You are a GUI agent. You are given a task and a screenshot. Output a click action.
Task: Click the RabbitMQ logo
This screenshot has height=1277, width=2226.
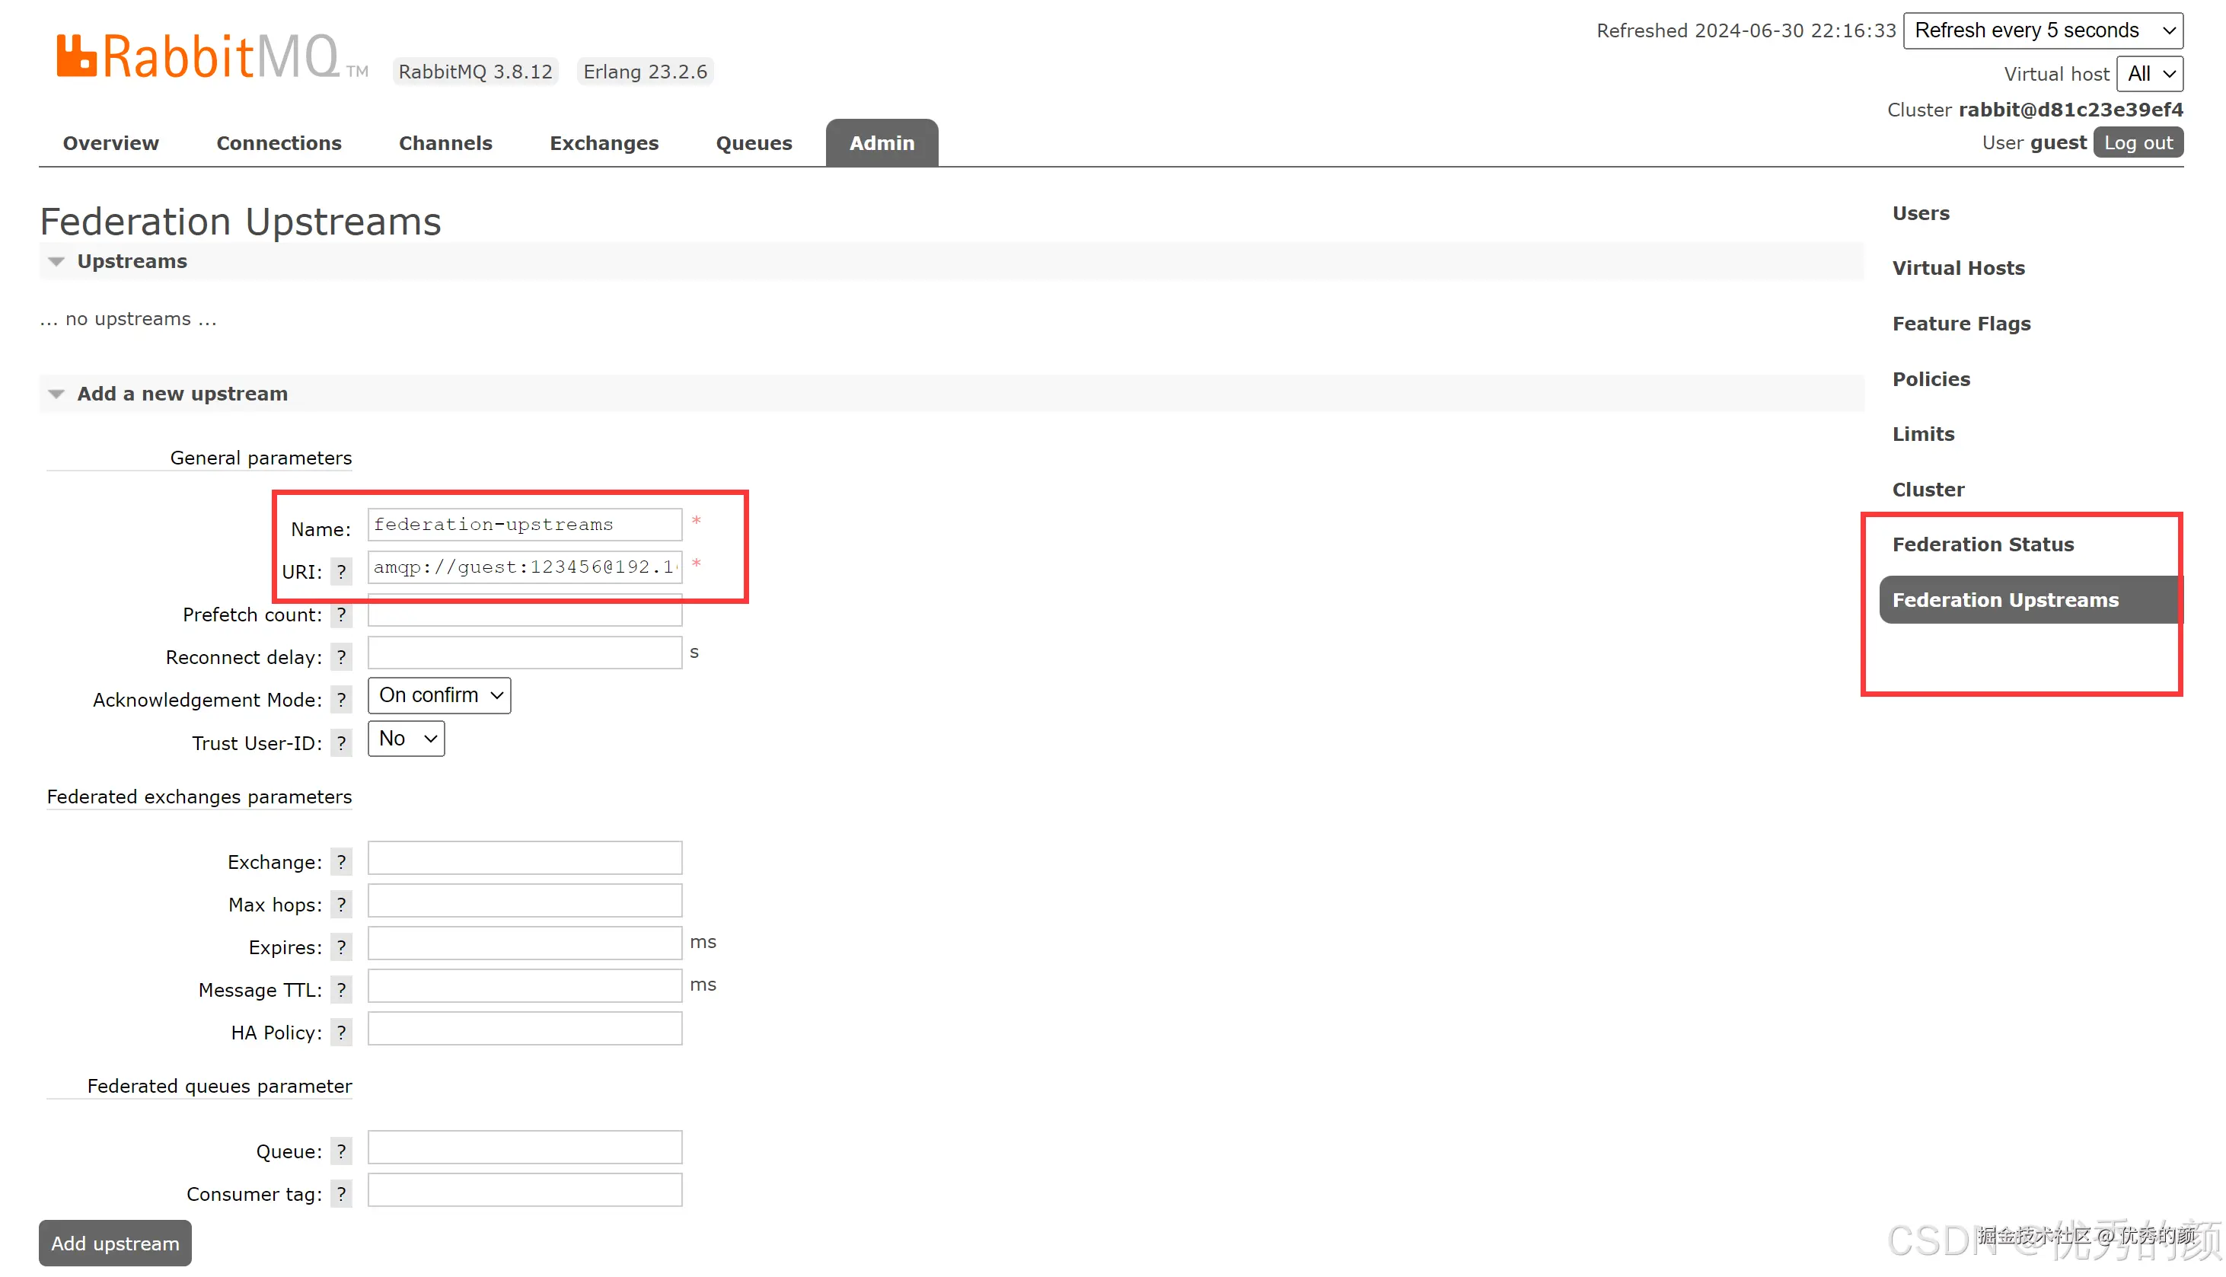(x=198, y=57)
